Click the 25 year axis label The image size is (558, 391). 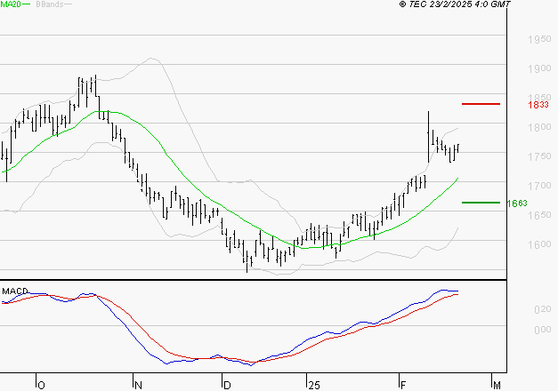314,386
